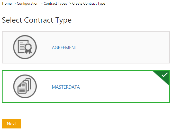This screenshot has height=130, width=173.
Task: Click Create Contract Type breadcrumb item
Action: coord(89,4)
